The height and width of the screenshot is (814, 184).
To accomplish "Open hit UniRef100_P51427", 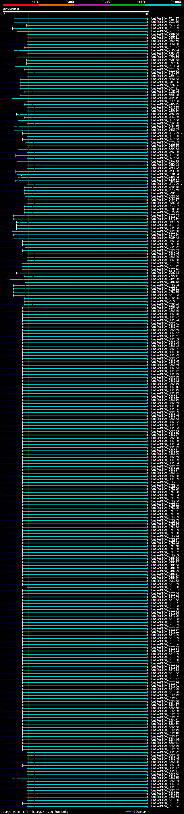I will pyautogui.click(x=165, y=19).
